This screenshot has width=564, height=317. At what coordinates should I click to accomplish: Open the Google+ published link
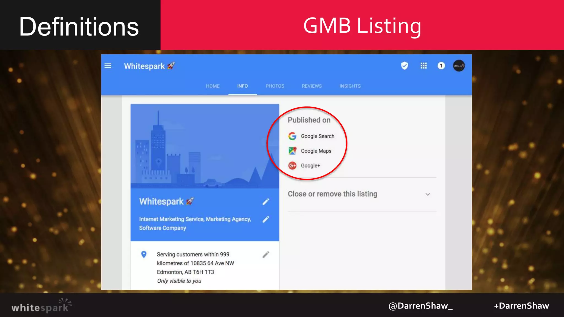pos(310,166)
